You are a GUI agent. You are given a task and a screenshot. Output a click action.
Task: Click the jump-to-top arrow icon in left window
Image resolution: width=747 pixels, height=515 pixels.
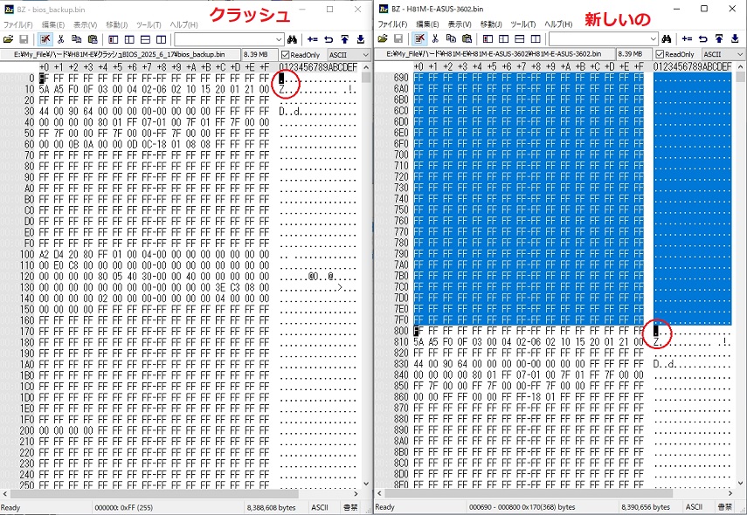344,39
